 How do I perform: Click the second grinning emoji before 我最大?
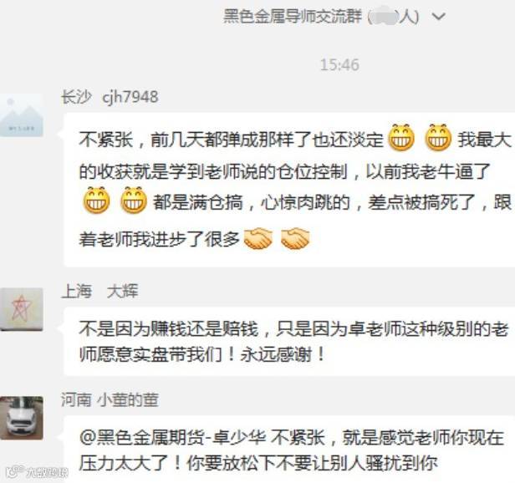438,138
